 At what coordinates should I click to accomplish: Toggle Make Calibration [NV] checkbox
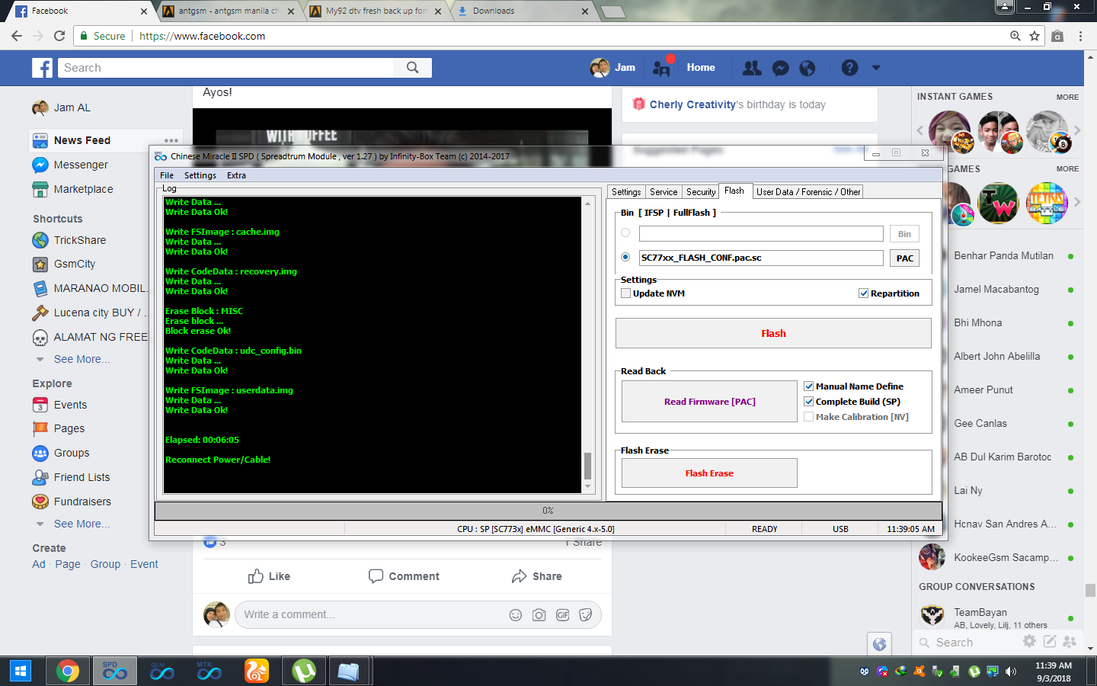coord(809,417)
